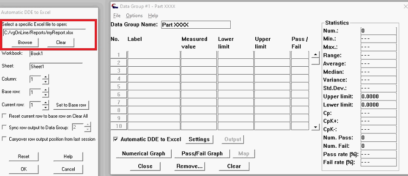
Task: Click the Excel file path field
Action: [44, 33]
